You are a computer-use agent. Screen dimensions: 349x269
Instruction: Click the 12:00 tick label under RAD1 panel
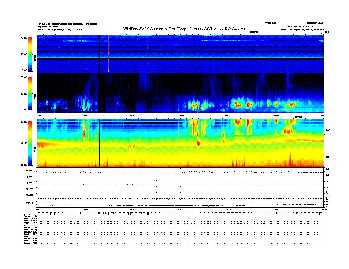(181, 116)
